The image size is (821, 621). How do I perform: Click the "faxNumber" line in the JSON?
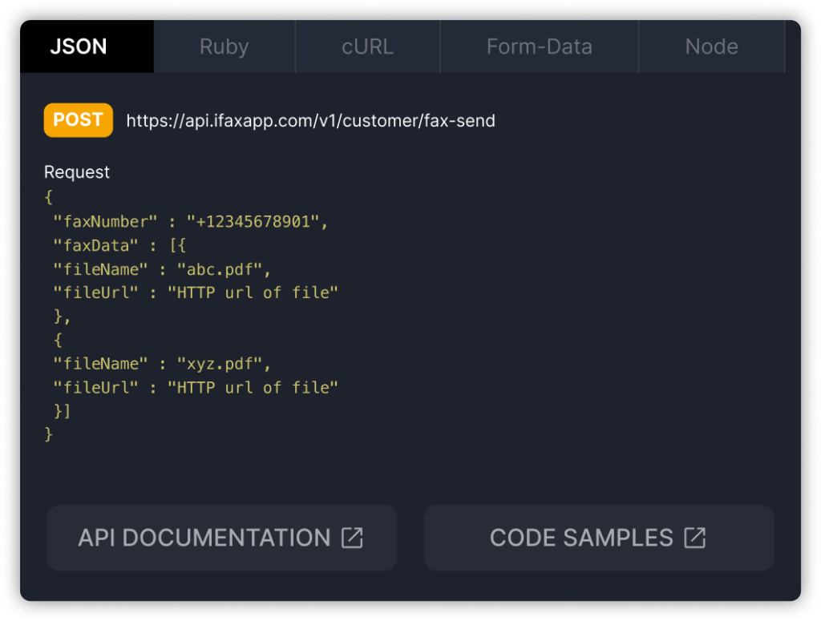[191, 222]
